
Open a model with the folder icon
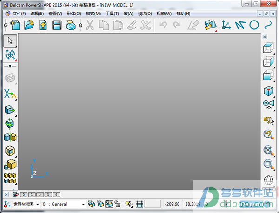click(x=29, y=25)
